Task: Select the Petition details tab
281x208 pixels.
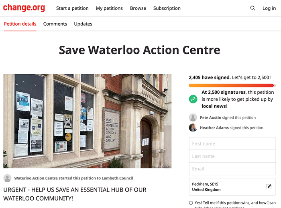Action: [20, 24]
